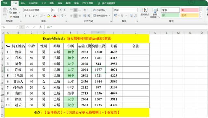This screenshot has width=208, height=118.
Task: Toggle Bold formatting
Action: tap(25, 16)
